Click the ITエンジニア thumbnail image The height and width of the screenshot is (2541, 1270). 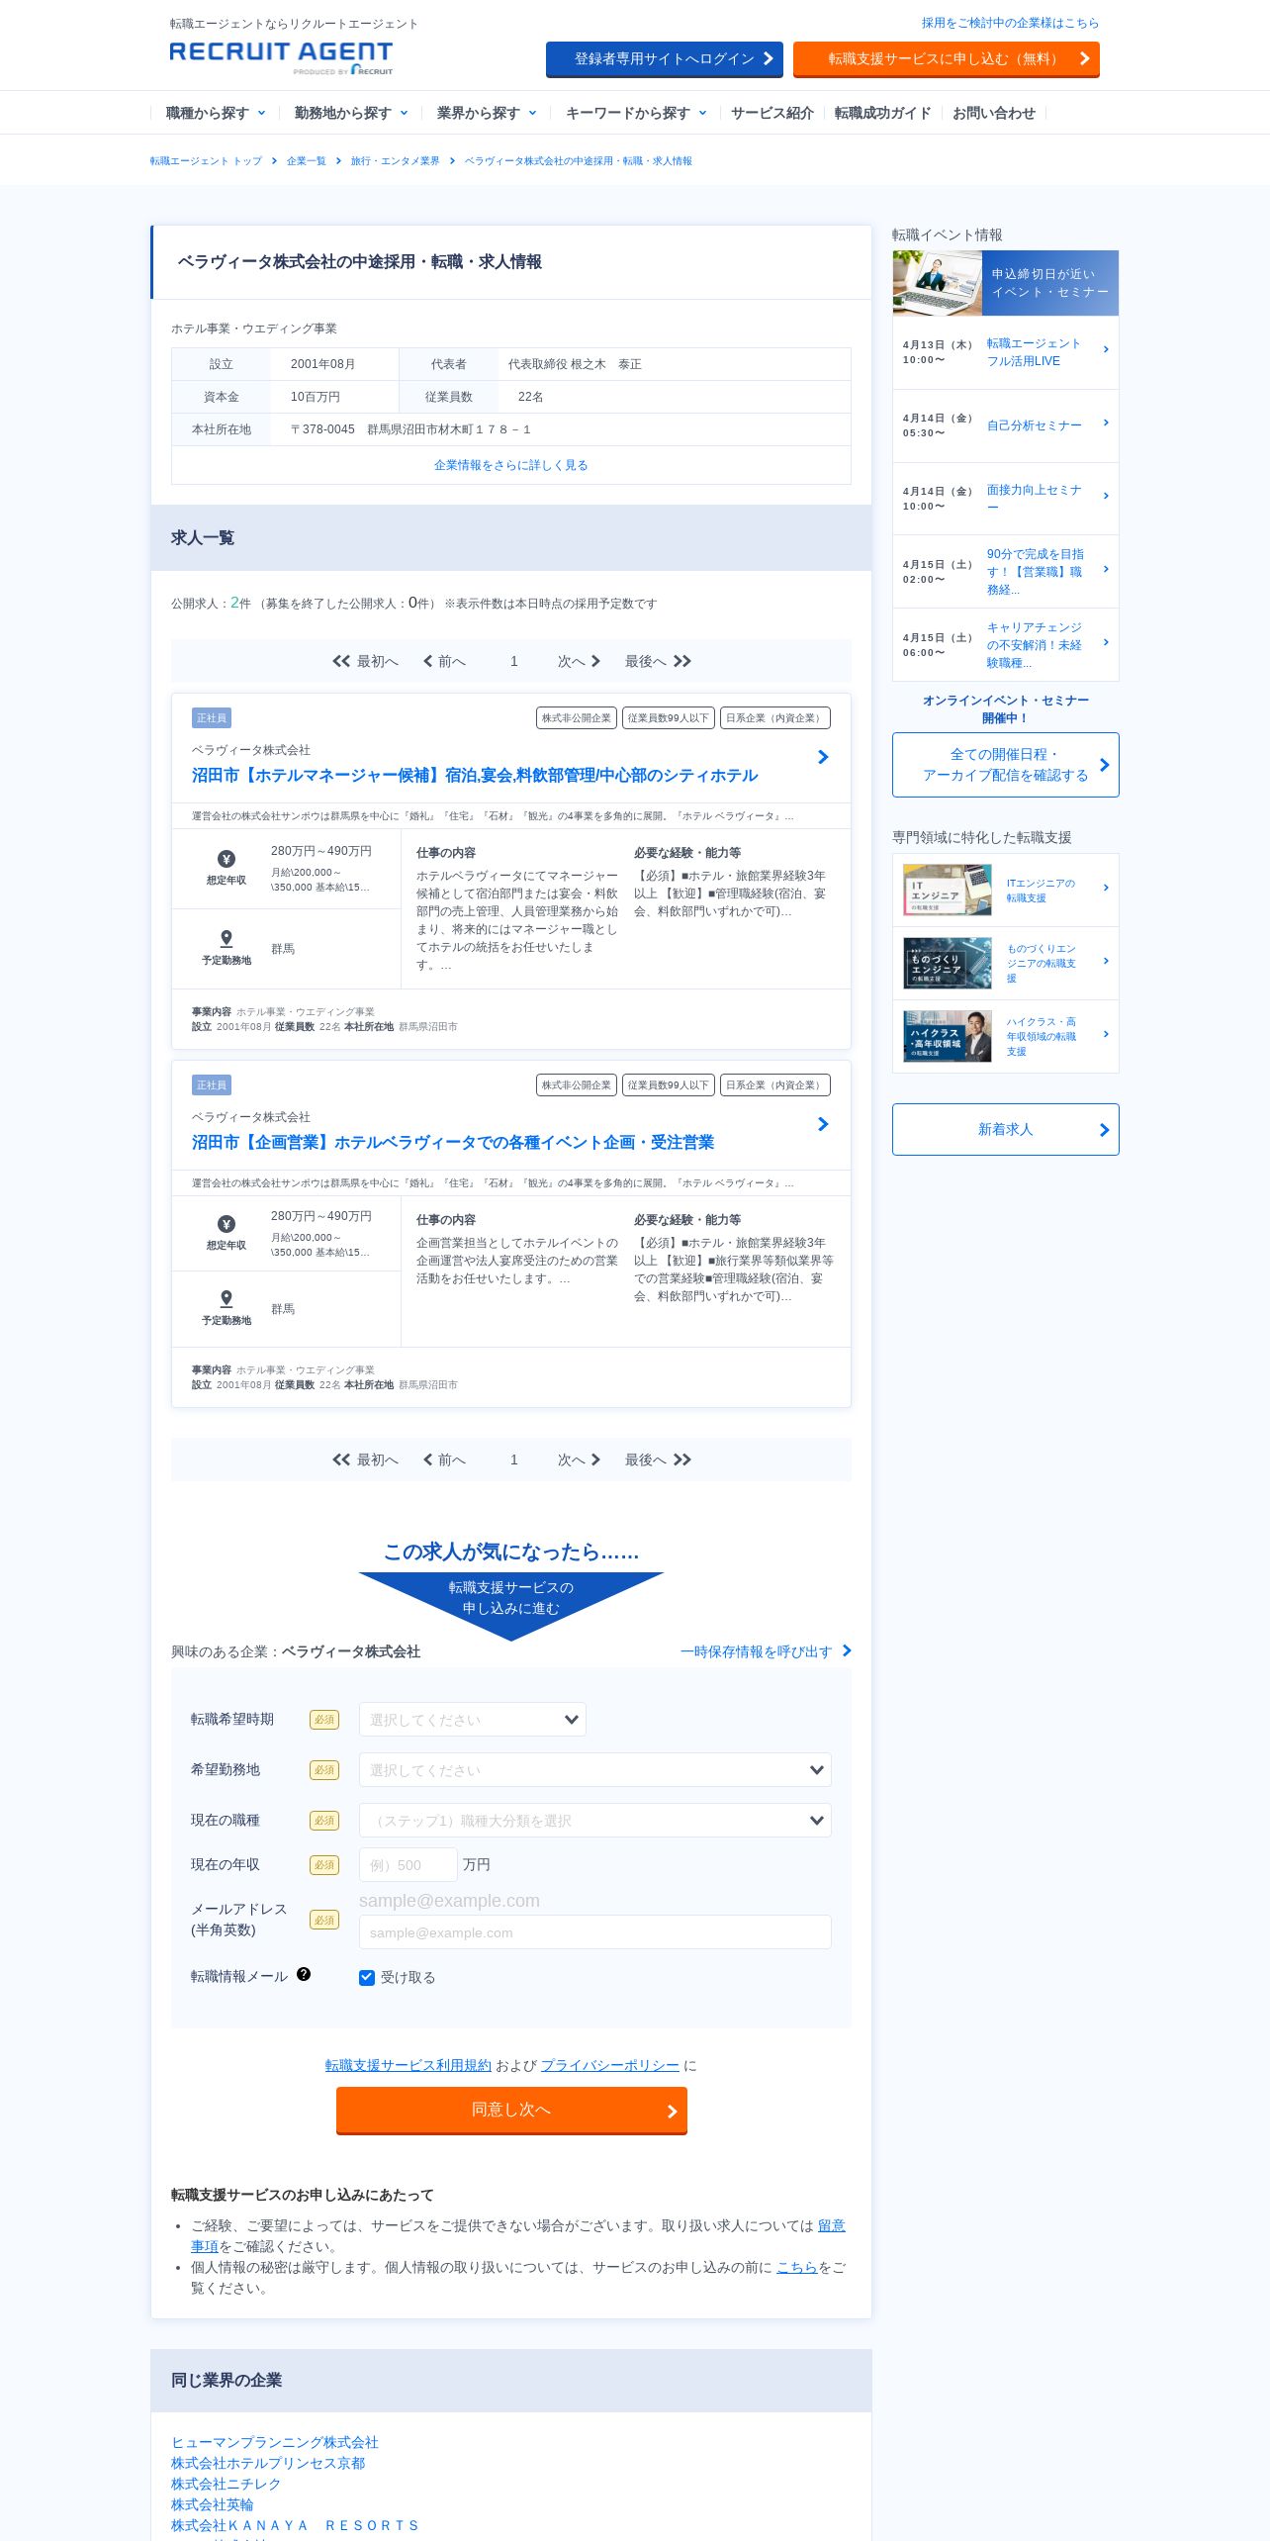(948, 889)
